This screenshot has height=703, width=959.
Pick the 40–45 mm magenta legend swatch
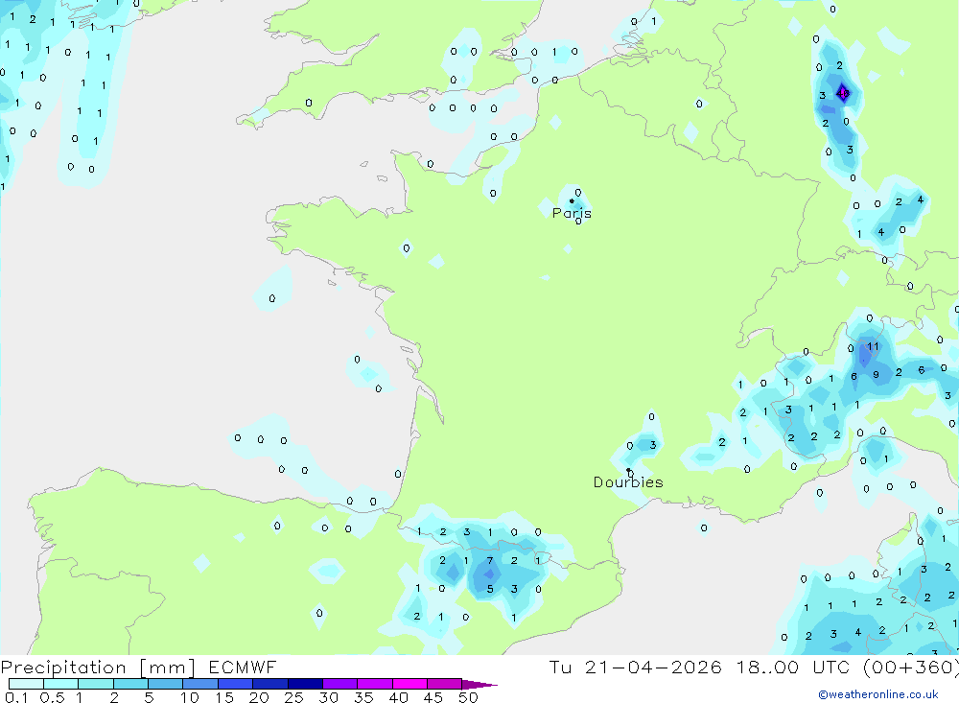tap(409, 684)
